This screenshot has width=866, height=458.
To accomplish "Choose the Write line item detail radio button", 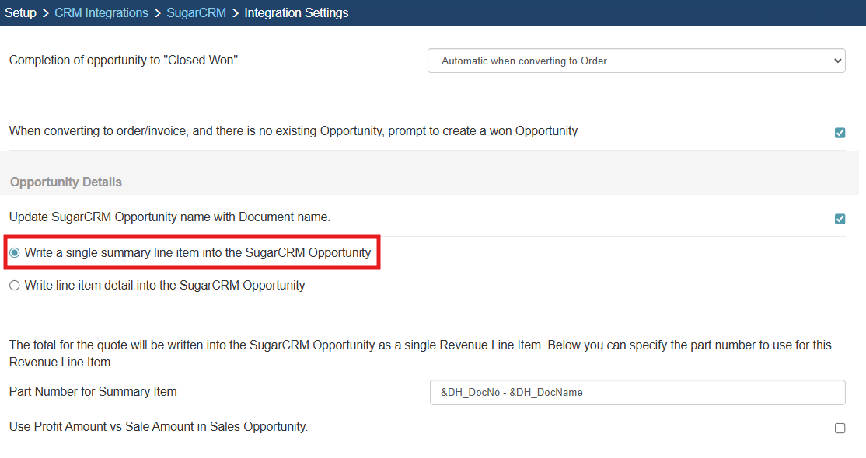I will [15, 286].
